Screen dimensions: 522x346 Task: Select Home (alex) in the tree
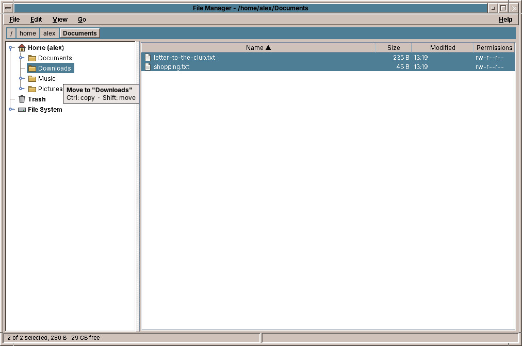[46, 47]
